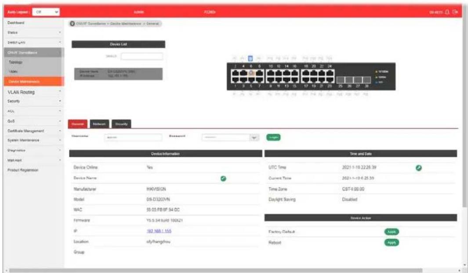
Task: Click SFP port 28 on switch
Action: coord(366,80)
